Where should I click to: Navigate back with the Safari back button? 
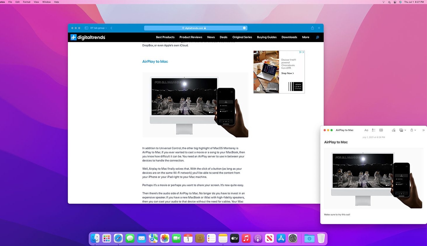click(x=111, y=28)
